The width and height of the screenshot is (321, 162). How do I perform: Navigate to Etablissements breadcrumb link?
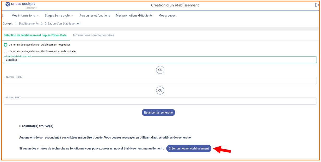point(28,24)
